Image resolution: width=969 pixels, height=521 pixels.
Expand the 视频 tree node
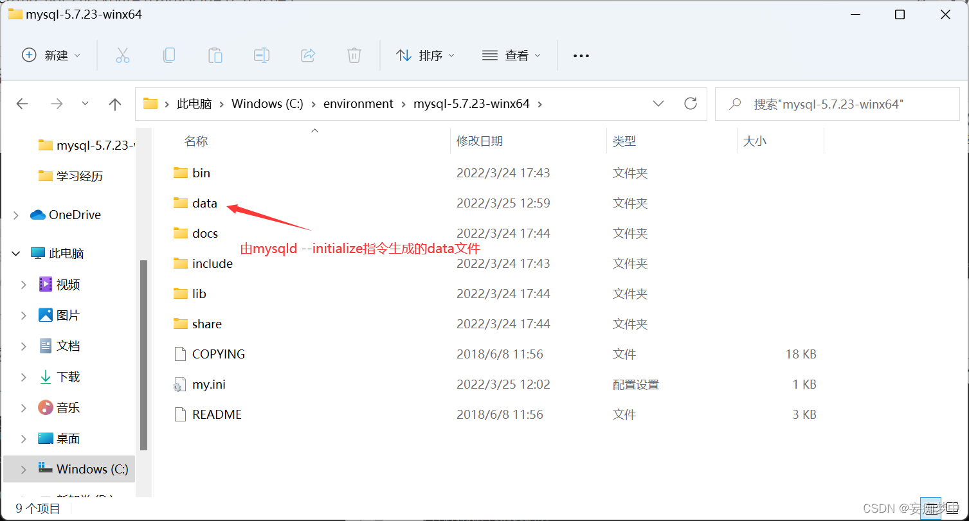(24, 285)
